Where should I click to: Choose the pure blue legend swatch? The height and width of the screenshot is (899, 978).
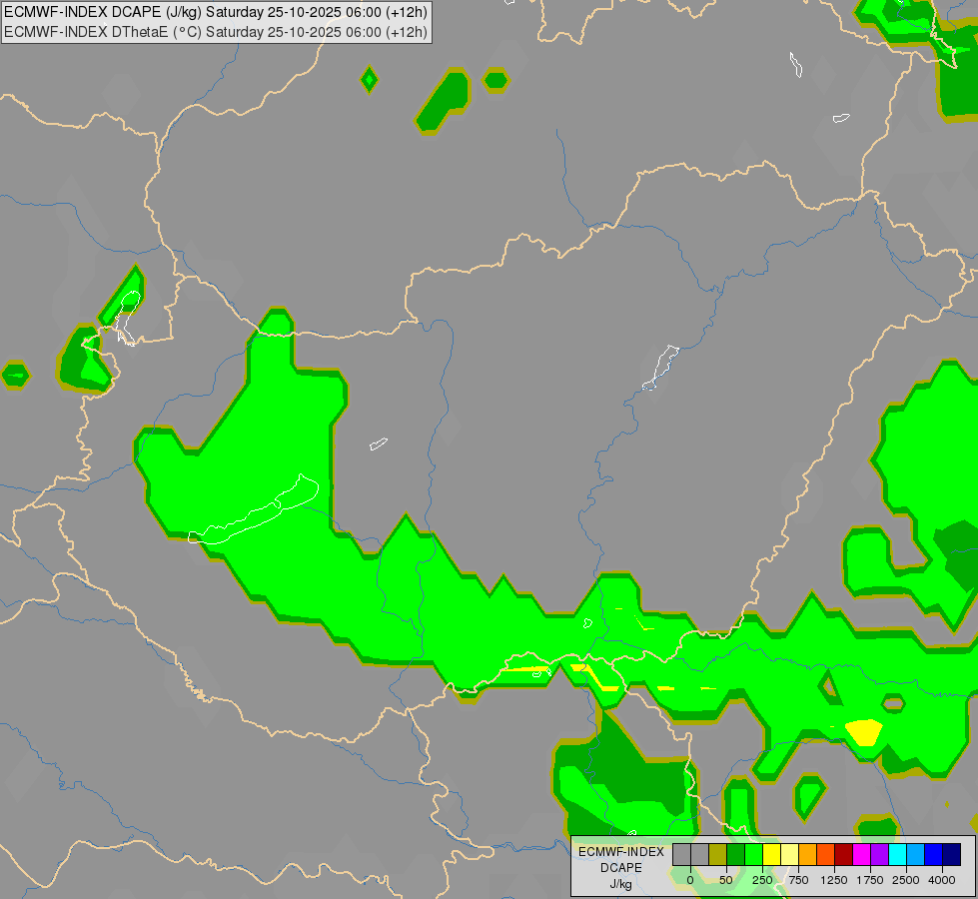(934, 854)
